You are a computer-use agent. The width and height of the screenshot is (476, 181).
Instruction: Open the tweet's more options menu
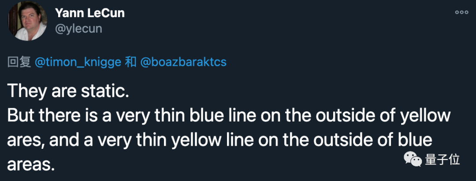[x=461, y=12]
